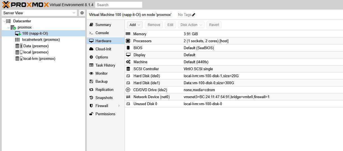Select the 100 (napp-it-OI) tree item
The width and height of the screenshot is (343, 151).
tap(43, 34)
